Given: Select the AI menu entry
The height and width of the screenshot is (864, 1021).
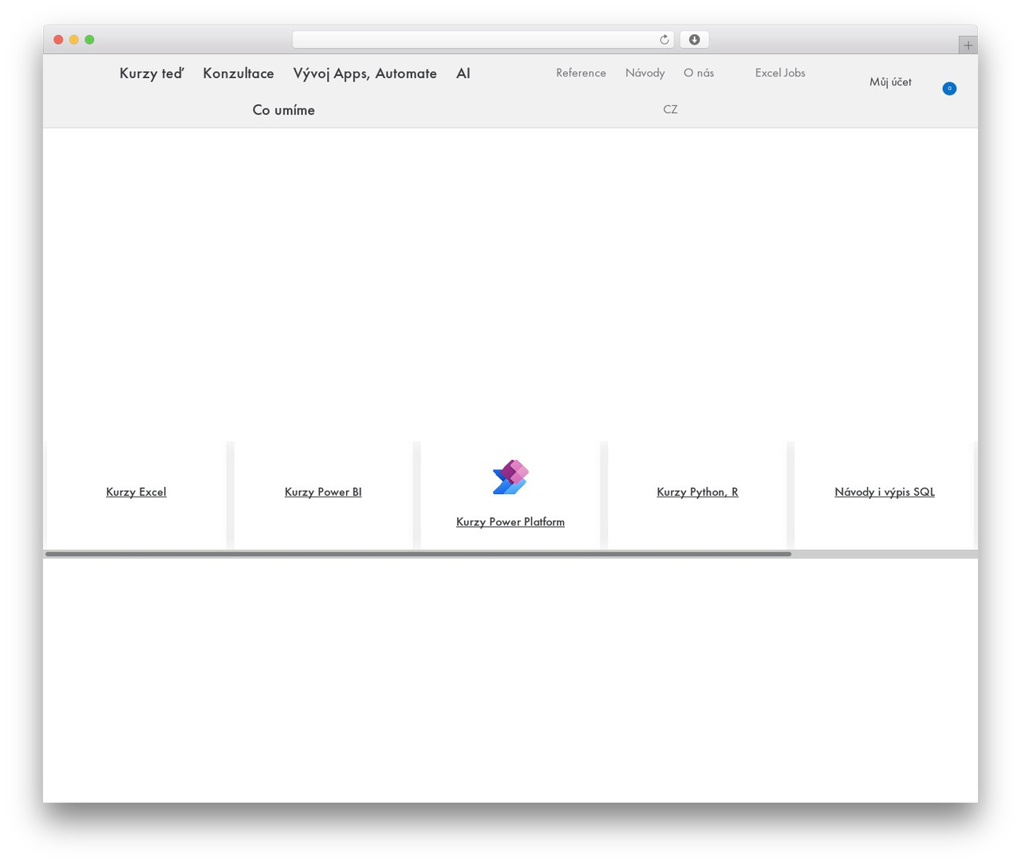Looking at the screenshot, I should coord(463,73).
